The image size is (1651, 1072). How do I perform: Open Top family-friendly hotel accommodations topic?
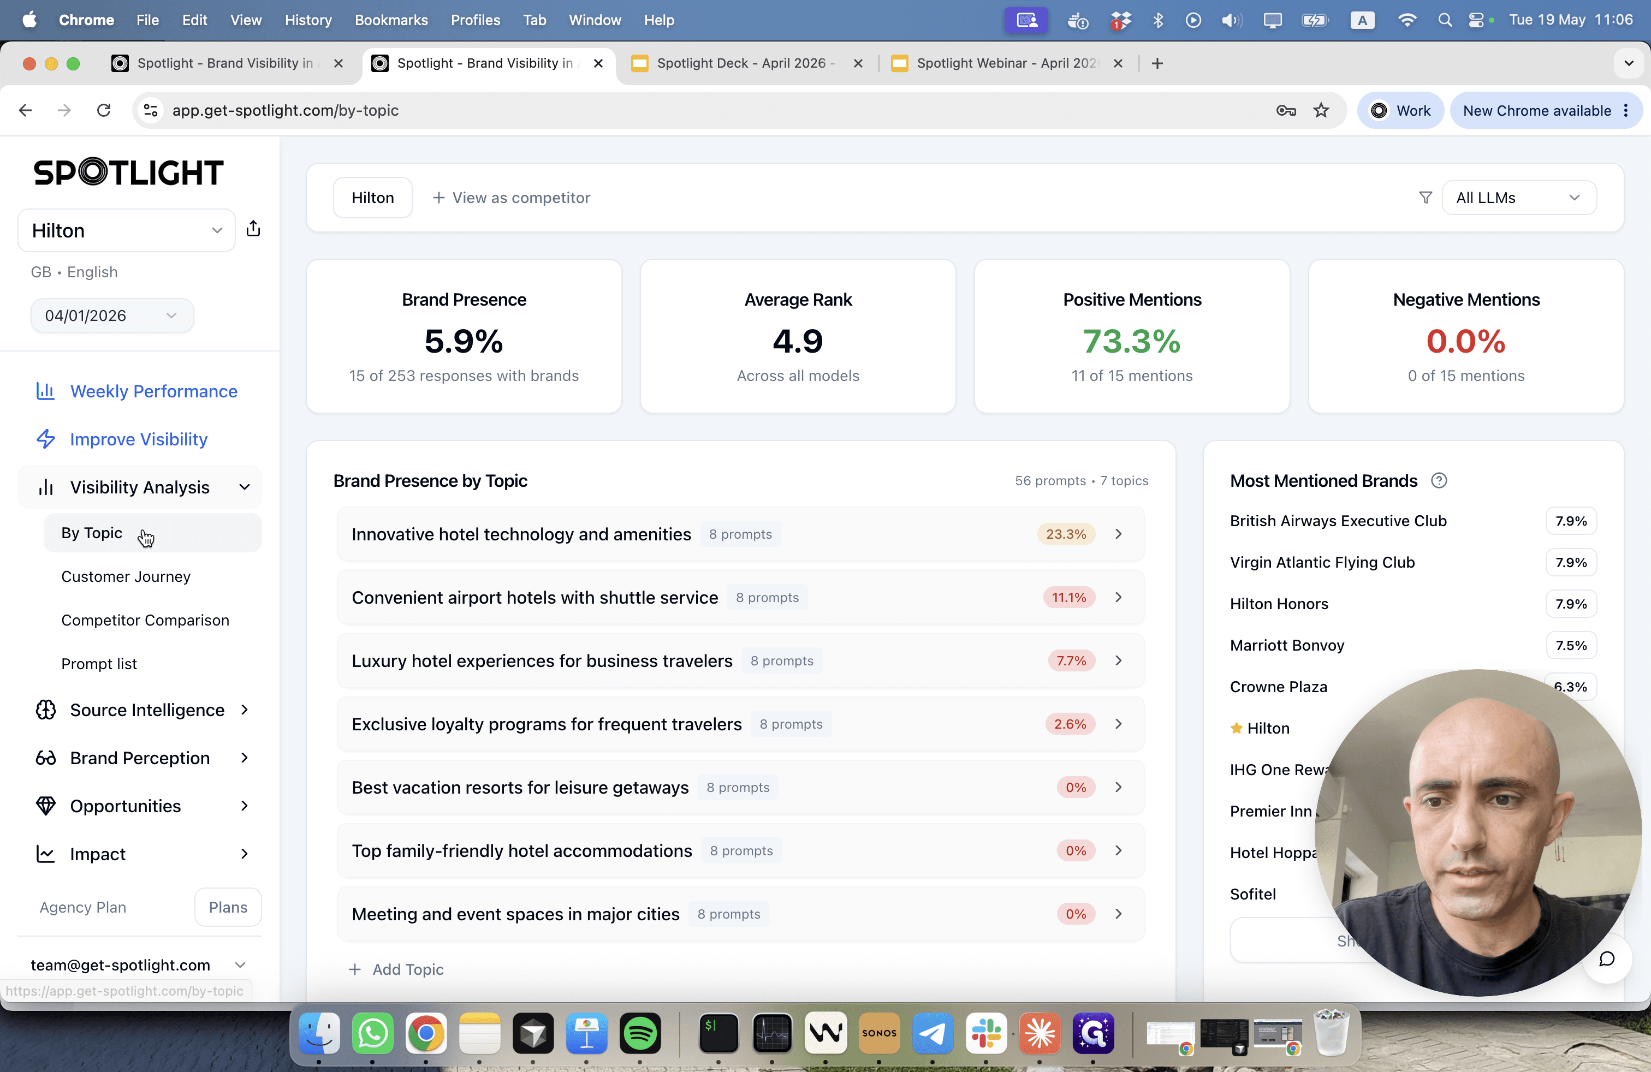[740, 850]
